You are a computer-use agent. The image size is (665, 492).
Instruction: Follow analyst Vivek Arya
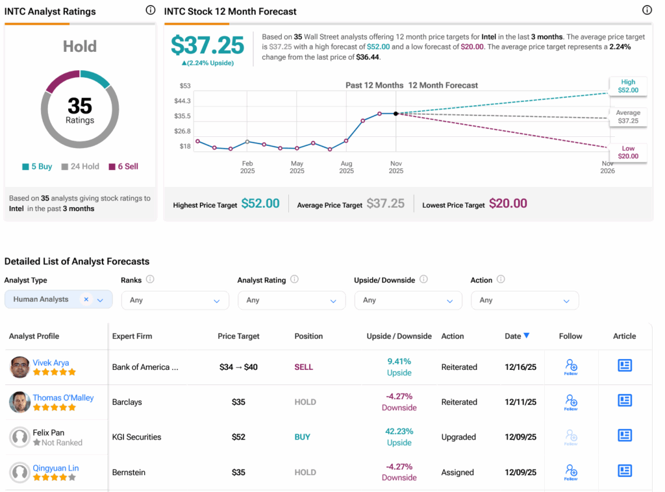pos(571,367)
